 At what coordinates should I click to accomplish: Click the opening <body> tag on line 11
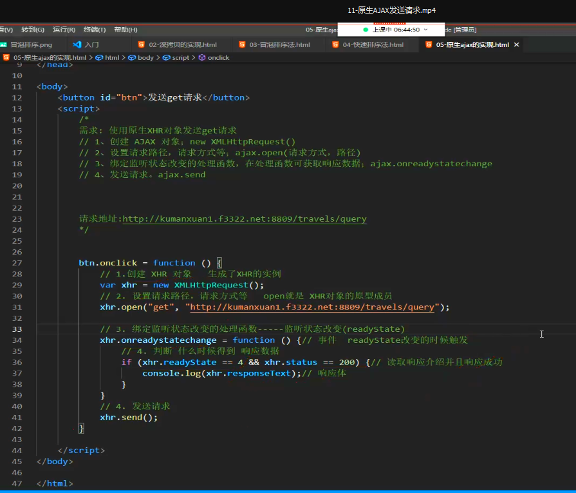tap(52, 86)
